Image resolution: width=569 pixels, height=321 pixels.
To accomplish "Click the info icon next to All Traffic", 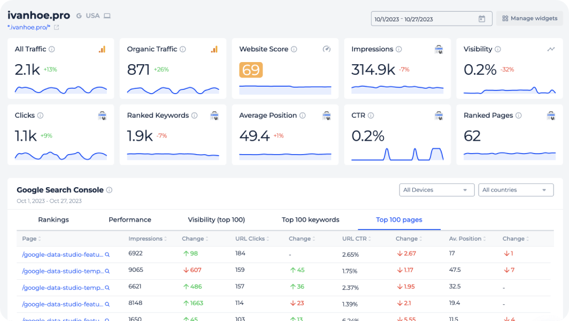I will coord(52,49).
